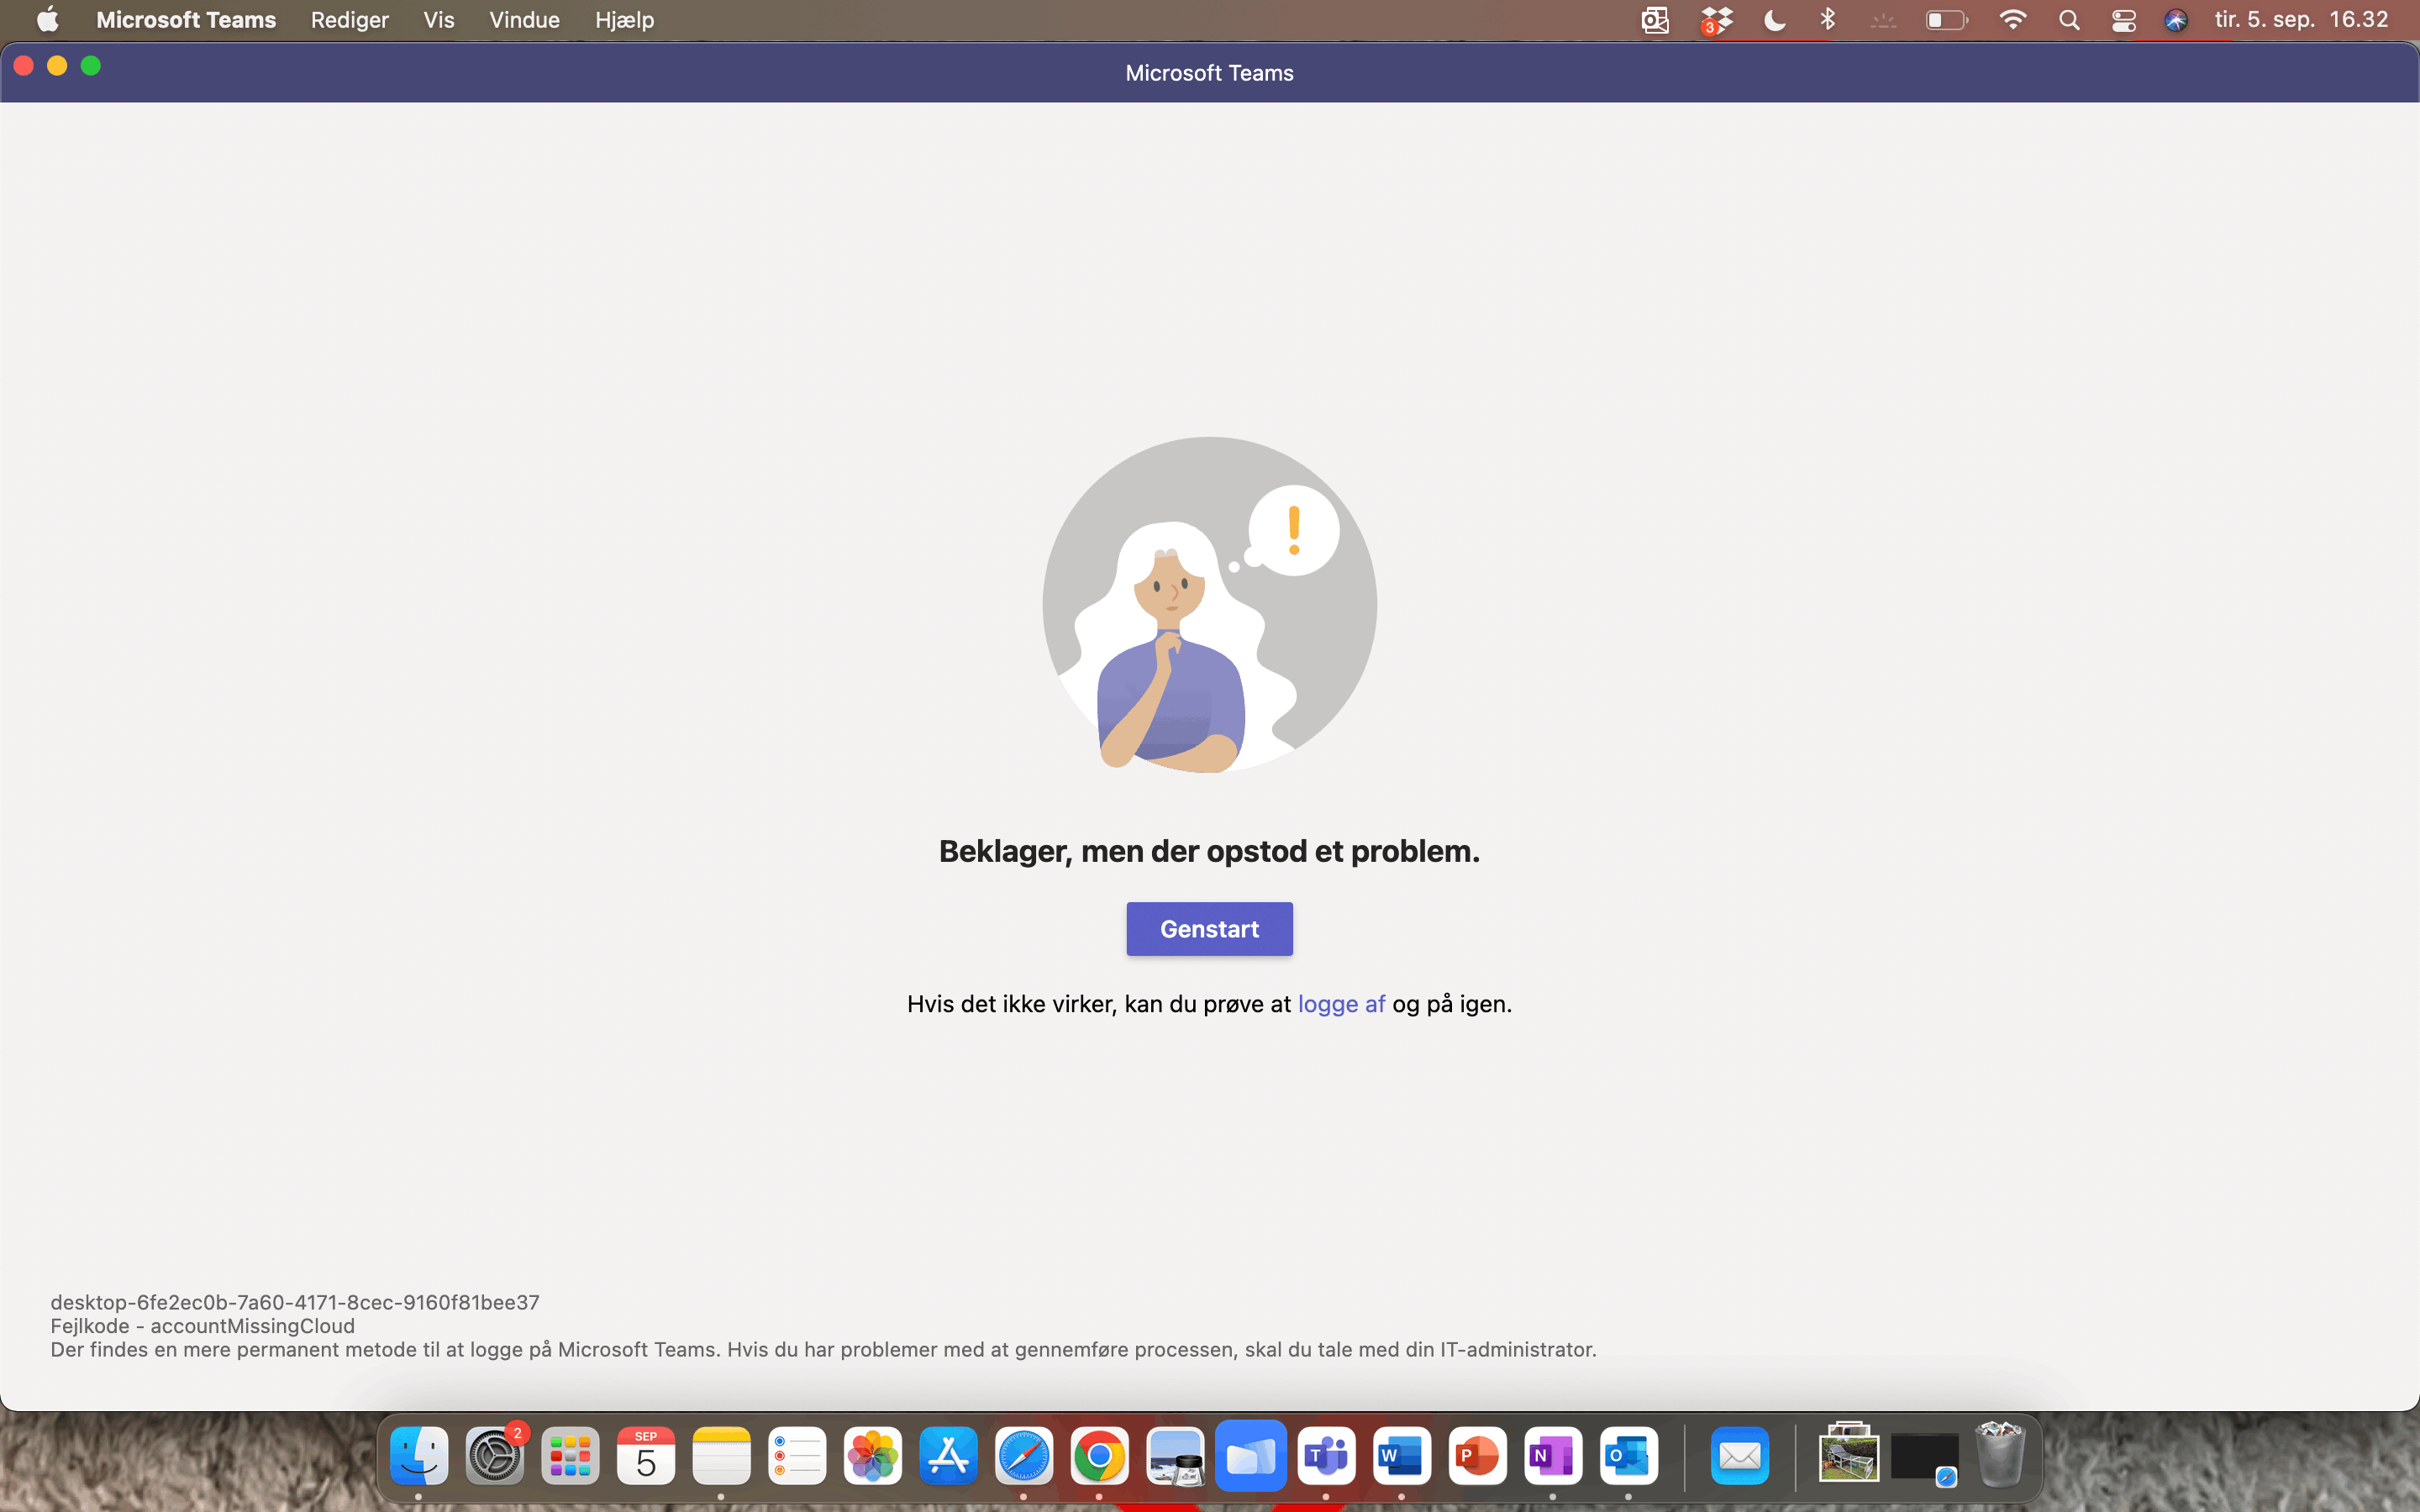Click the Genstart button
The height and width of the screenshot is (1512, 2420).
click(1209, 928)
